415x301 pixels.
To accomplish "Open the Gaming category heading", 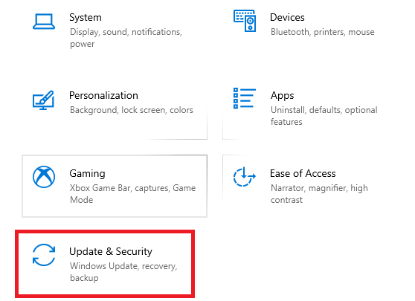I will point(87,174).
